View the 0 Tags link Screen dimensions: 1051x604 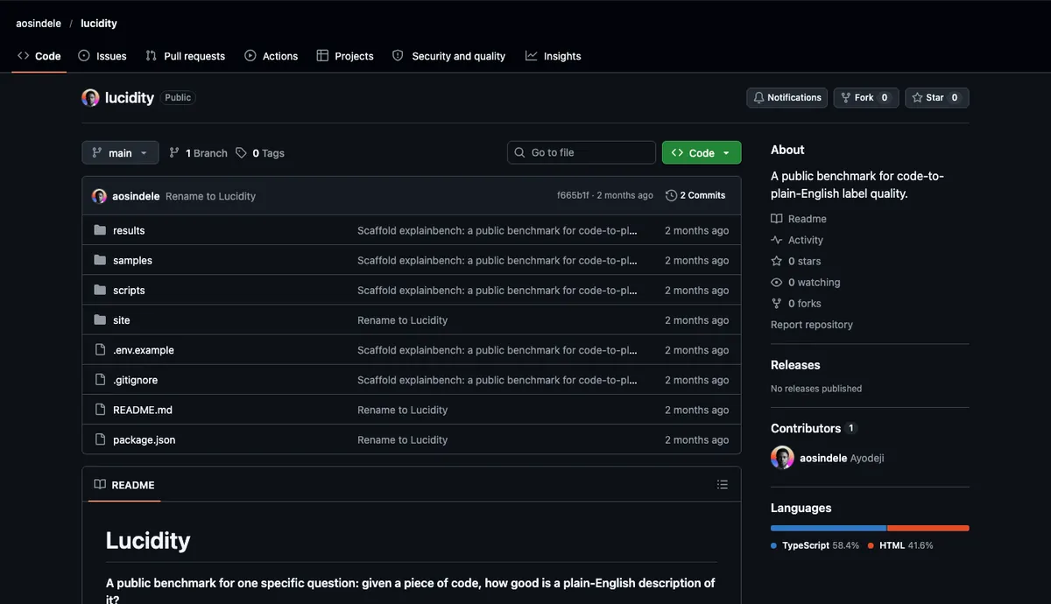click(x=260, y=153)
